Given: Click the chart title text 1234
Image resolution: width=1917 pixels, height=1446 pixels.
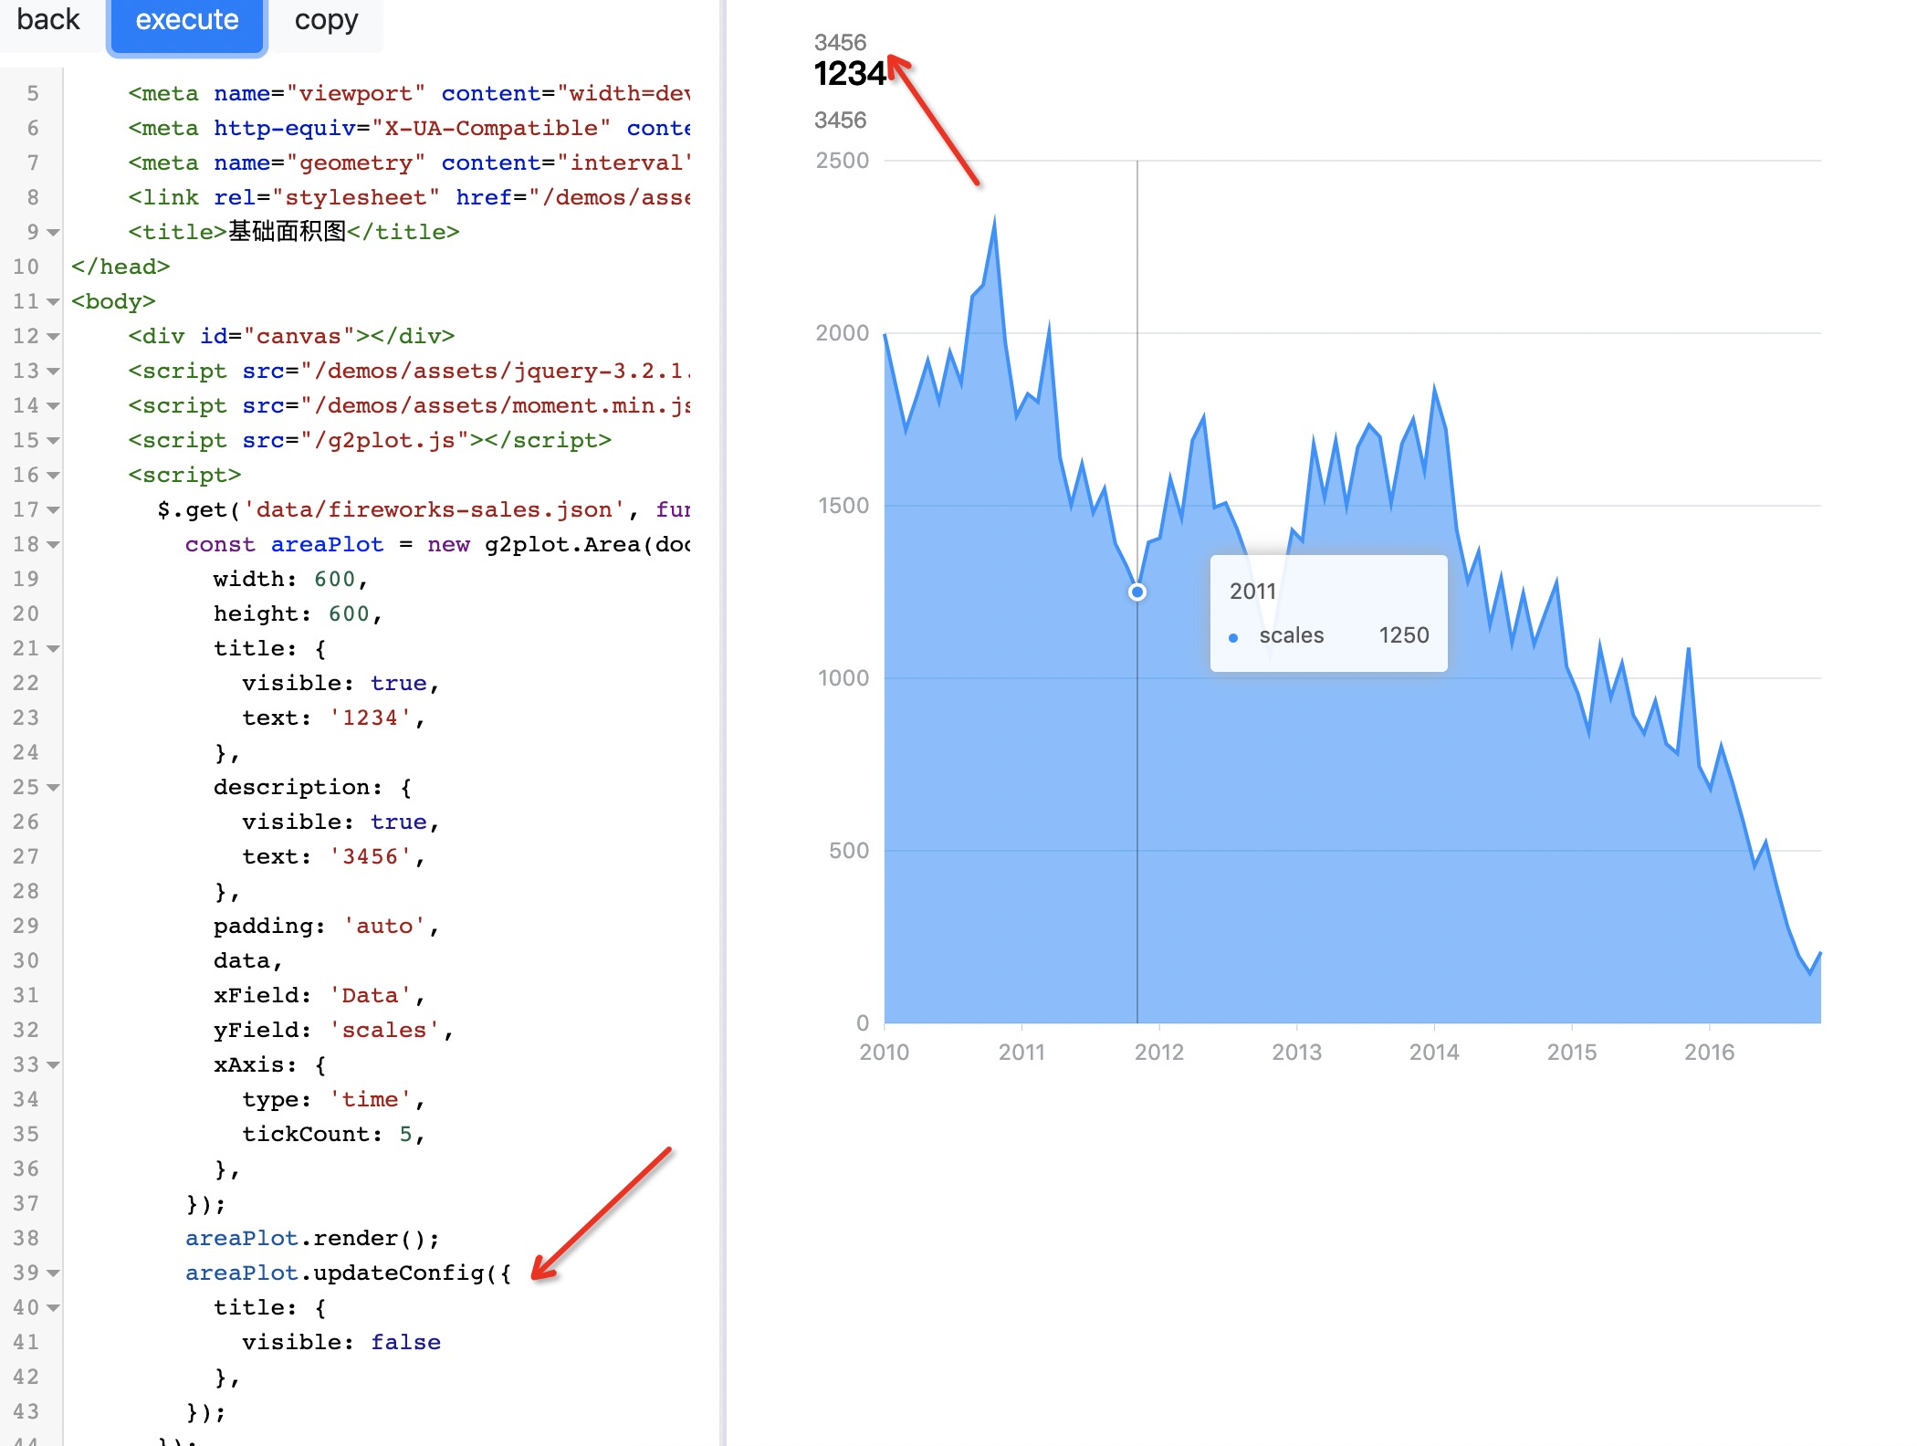Looking at the screenshot, I should pos(848,74).
